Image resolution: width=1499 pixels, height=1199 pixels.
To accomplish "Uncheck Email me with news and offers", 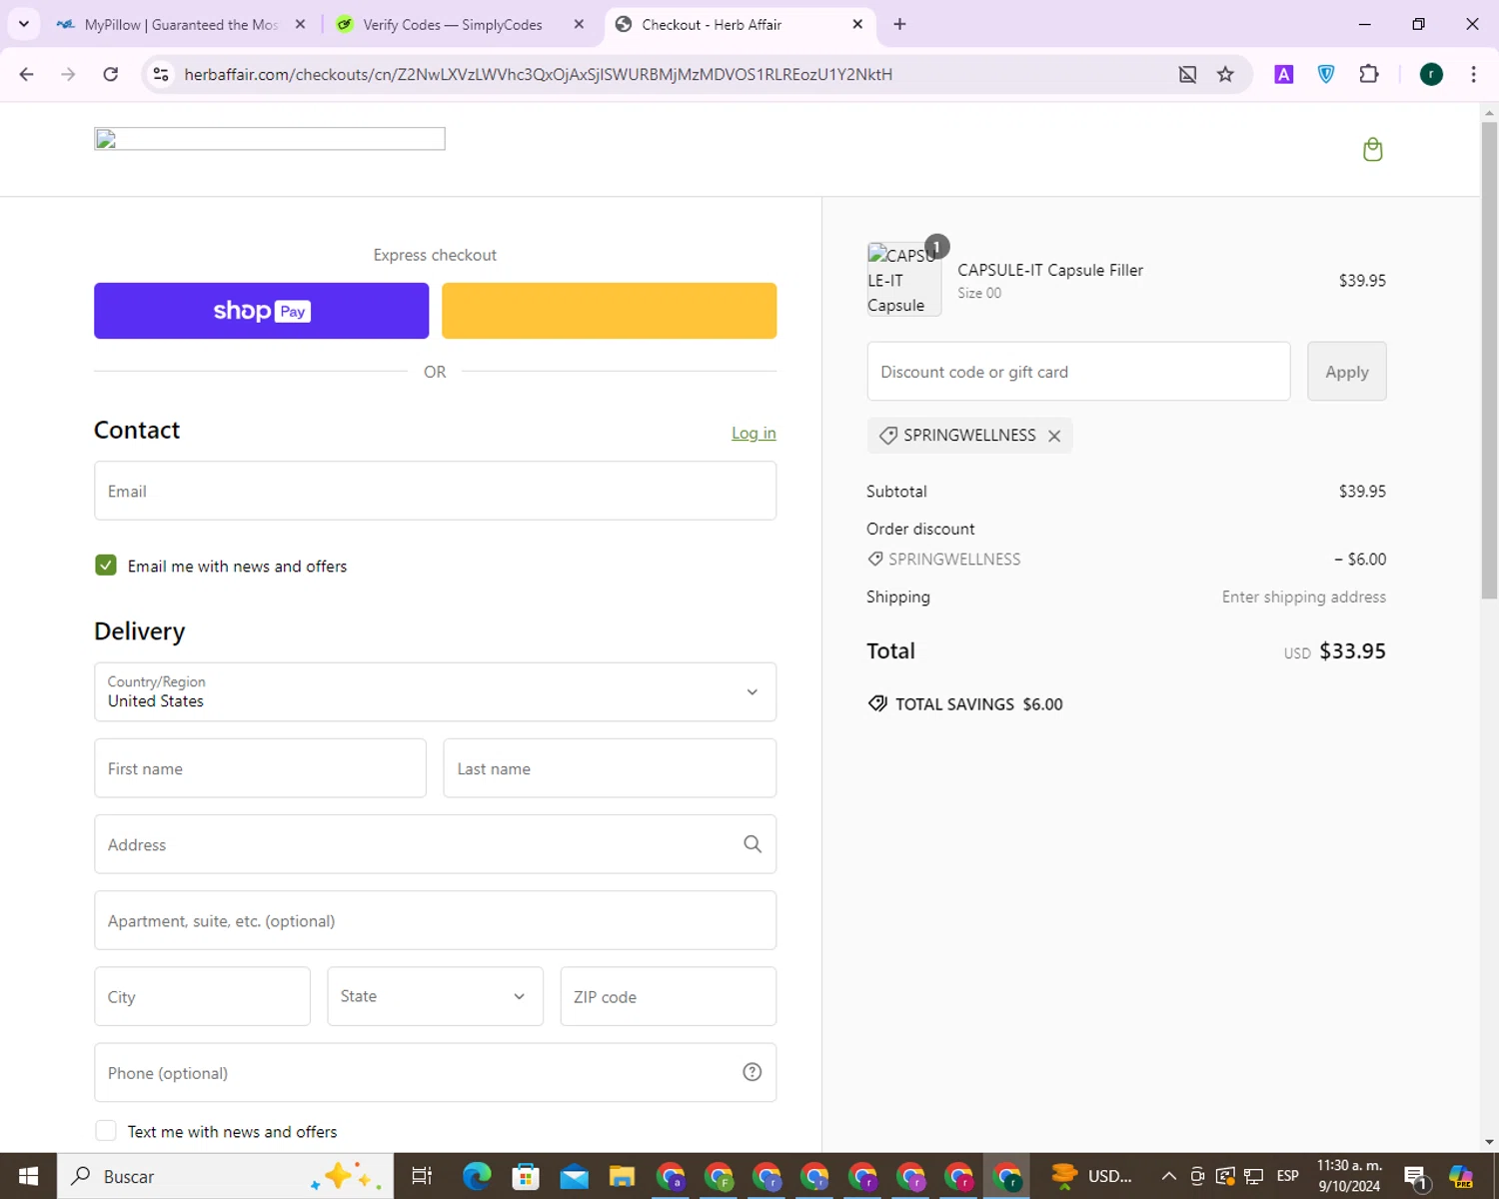I will tap(106, 566).
